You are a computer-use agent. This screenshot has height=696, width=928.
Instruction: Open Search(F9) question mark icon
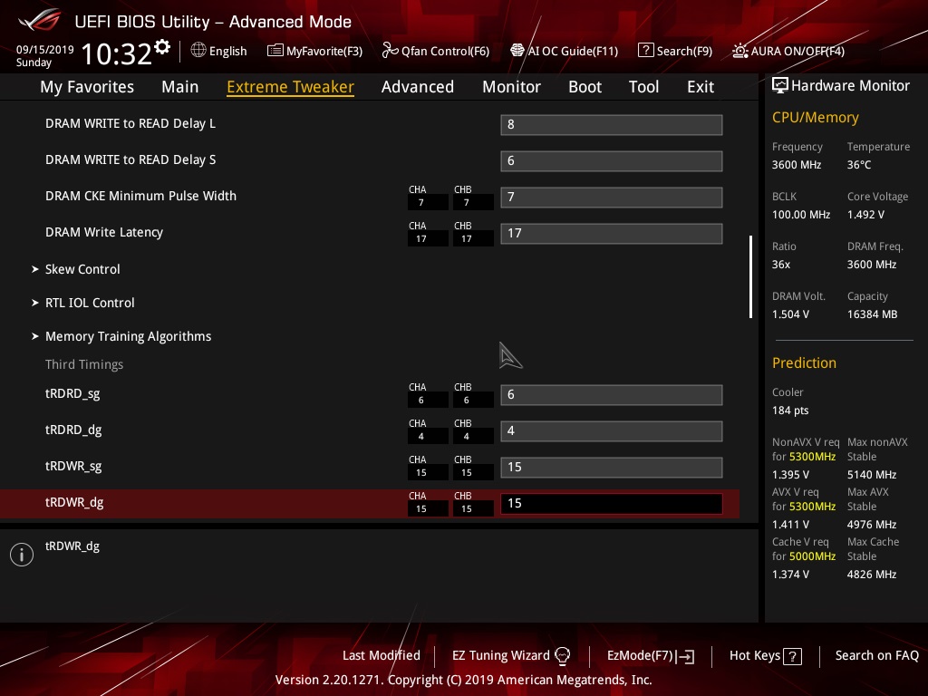[645, 51]
